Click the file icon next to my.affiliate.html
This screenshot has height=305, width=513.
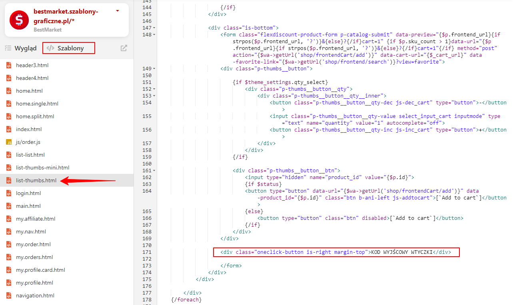(9, 219)
